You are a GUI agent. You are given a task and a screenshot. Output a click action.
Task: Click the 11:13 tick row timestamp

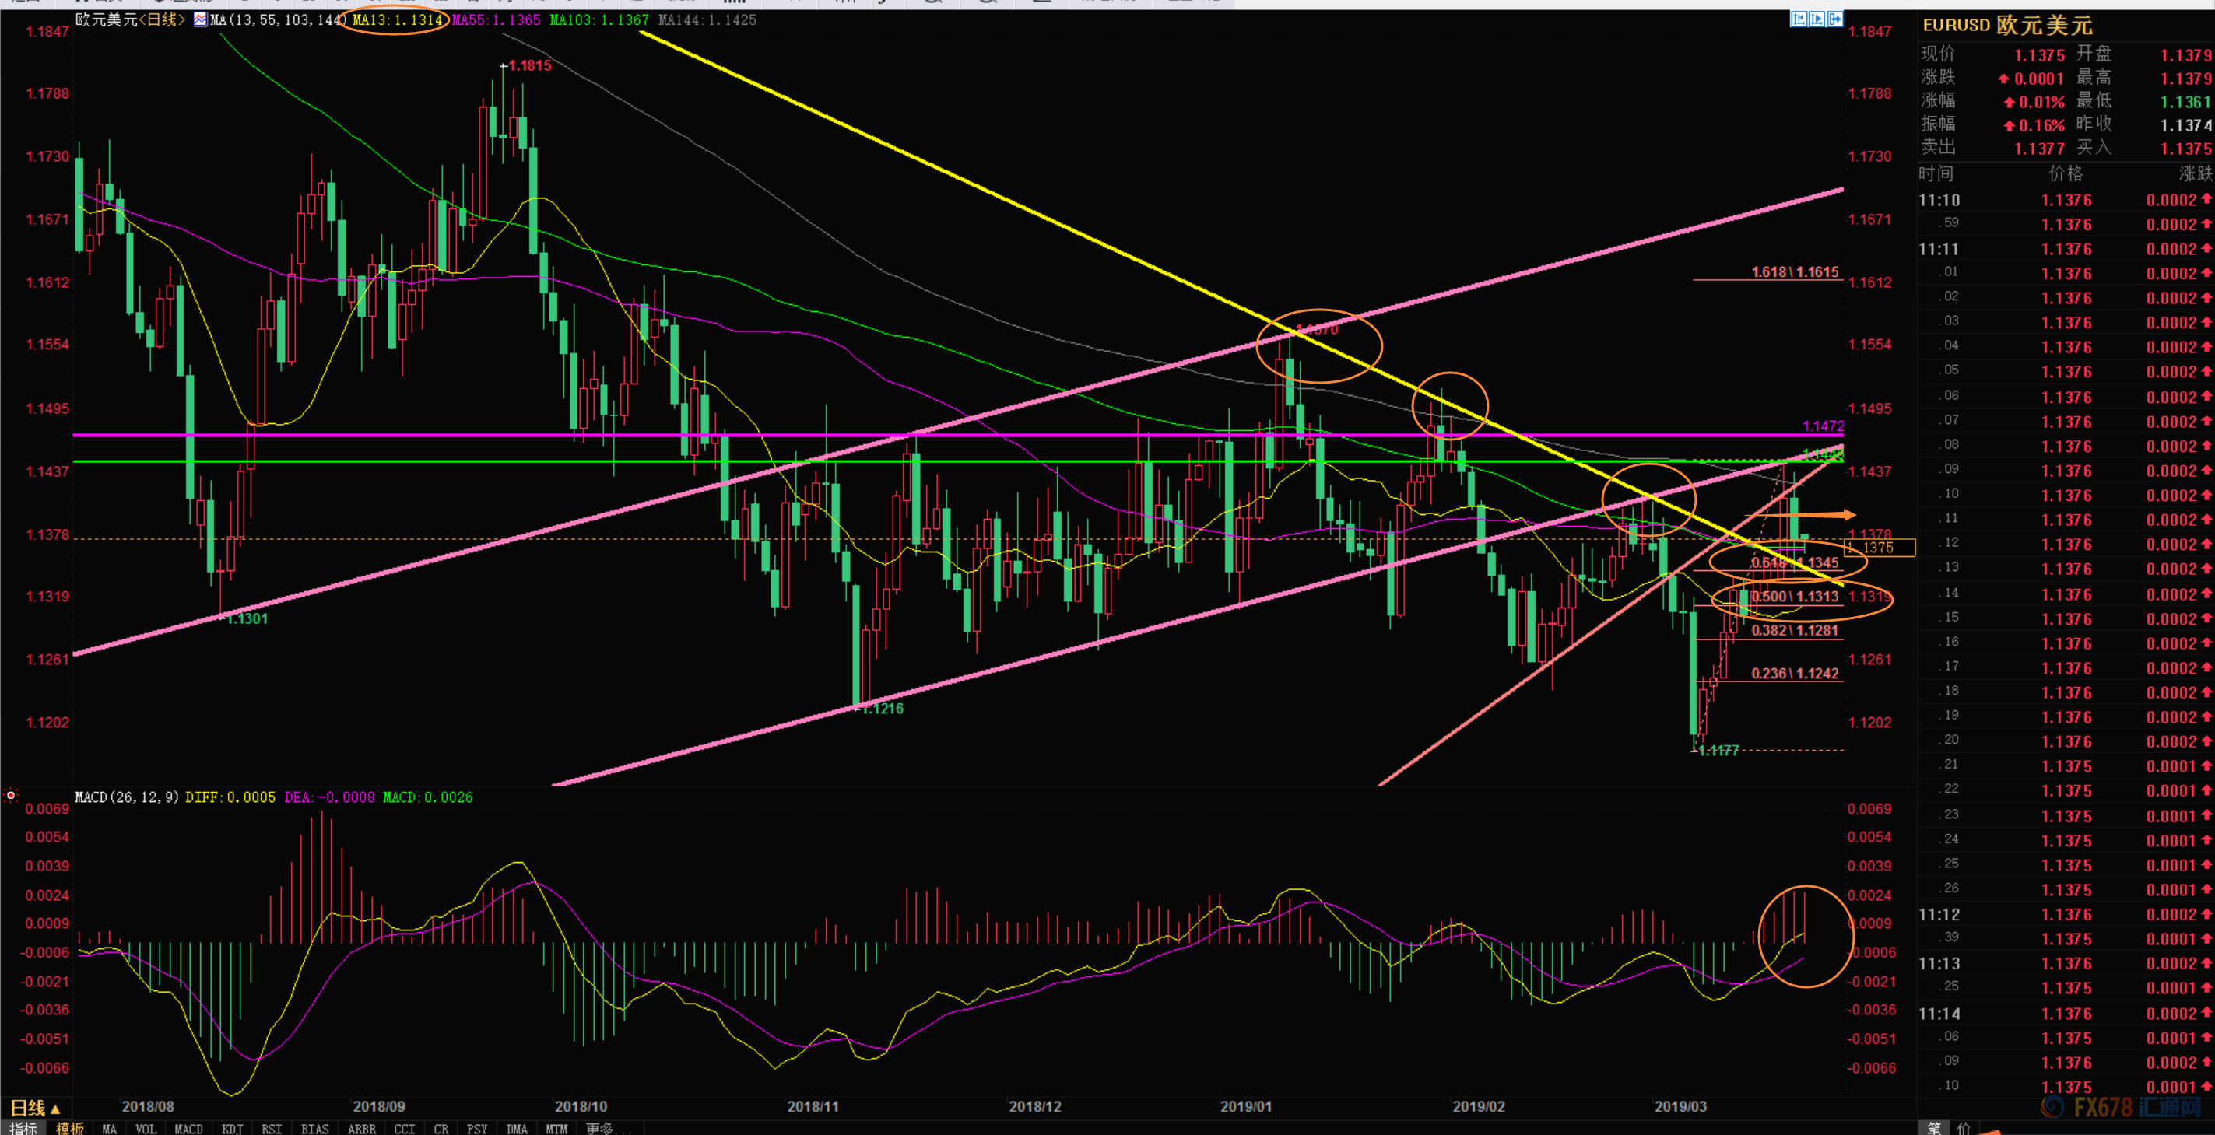1939,963
